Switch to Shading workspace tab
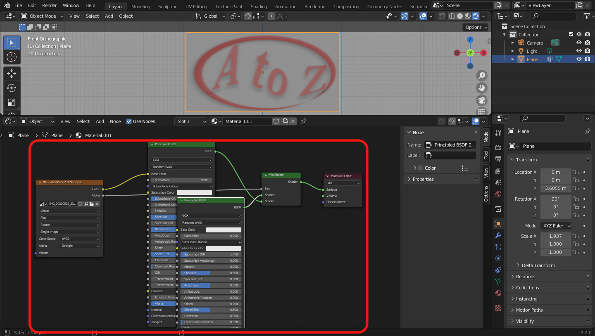595x336 pixels. 259,7
